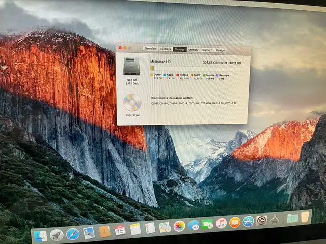Open Messages speech bubble icon
The height and width of the screenshot is (244, 326).
pyautogui.click(x=194, y=225)
